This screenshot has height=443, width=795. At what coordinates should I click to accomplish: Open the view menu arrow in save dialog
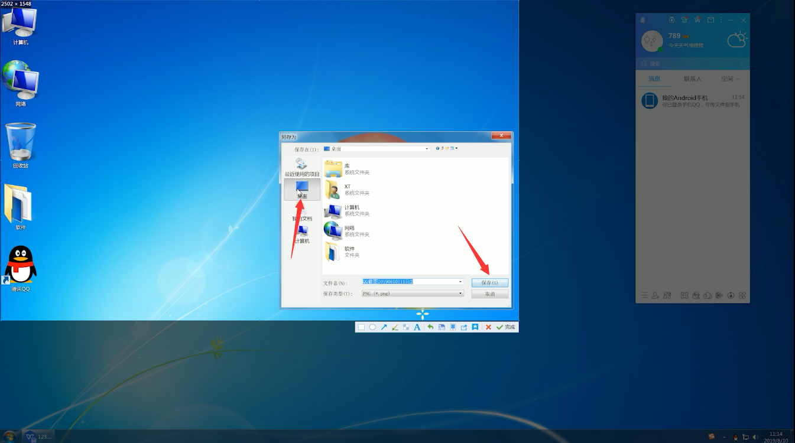point(456,148)
